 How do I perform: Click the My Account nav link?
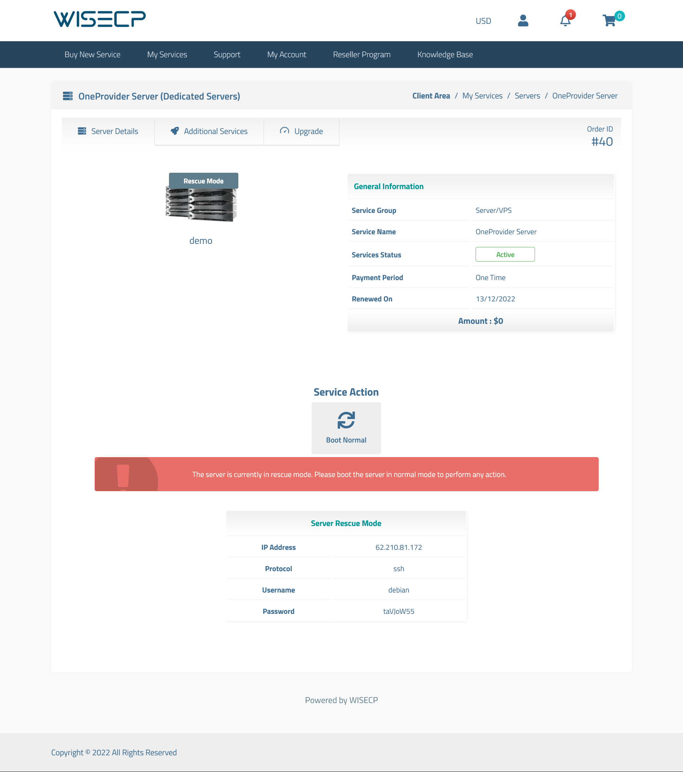pos(286,54)
